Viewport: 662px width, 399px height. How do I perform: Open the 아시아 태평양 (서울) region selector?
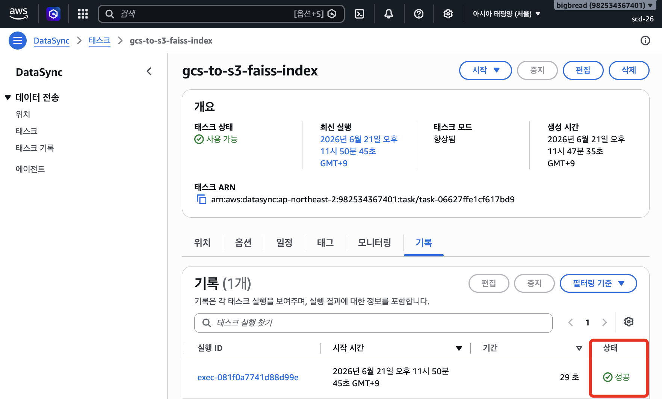(506, 14)
